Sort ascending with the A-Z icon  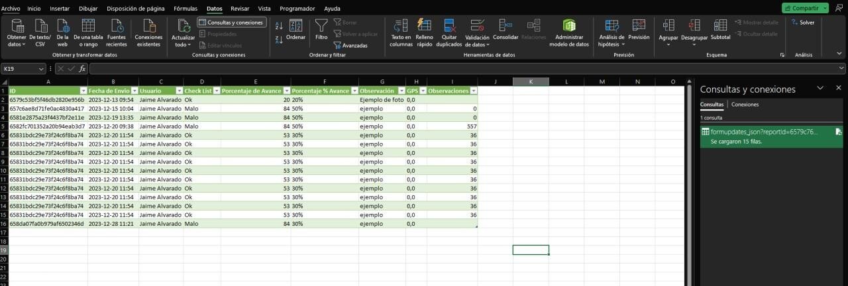[x=279, y=26]
